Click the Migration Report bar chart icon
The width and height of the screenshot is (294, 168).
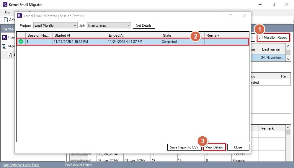point(261,38)
